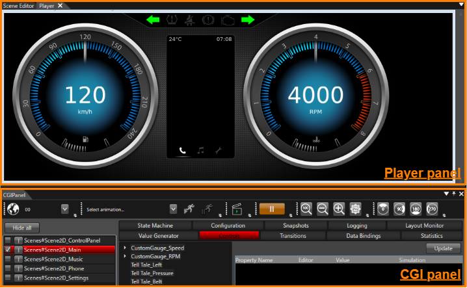467x288 pixels.
Task: Expand the CustomGauge_Speed tree node
Action: coord(125,248)
